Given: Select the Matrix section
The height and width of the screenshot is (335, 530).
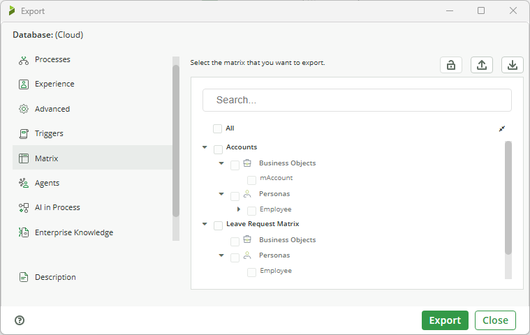Looking at the screenshot, I should 92,158.
